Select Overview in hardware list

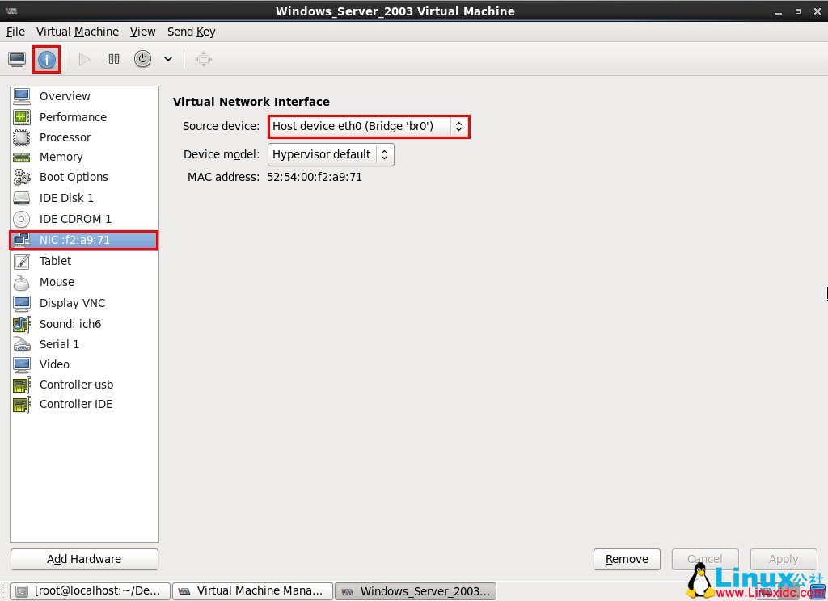84,96
